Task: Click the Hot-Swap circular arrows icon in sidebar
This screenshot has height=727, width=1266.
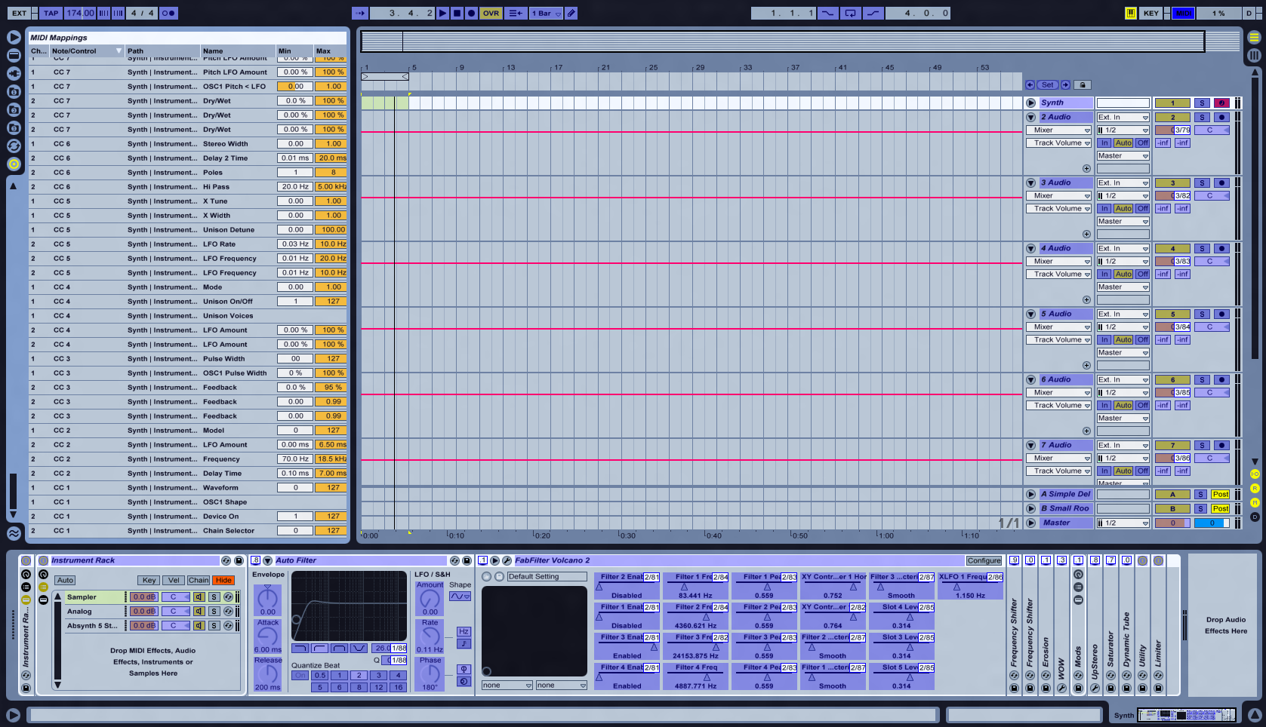Action: 14,146
